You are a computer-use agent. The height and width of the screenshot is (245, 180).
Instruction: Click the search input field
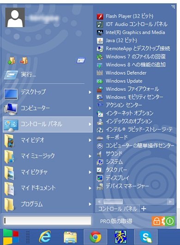(47, 221)
